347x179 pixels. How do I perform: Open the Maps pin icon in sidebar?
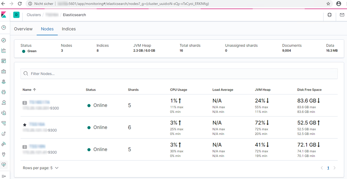4,82
